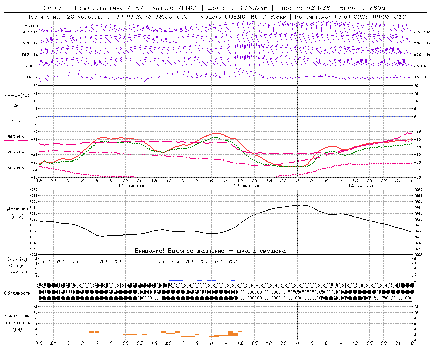Click the 500 гПа dotted legend line sample

tap(15, 172)
